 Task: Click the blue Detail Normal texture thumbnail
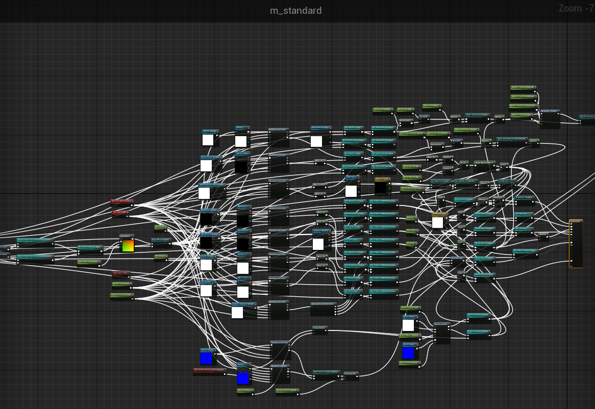408,353
